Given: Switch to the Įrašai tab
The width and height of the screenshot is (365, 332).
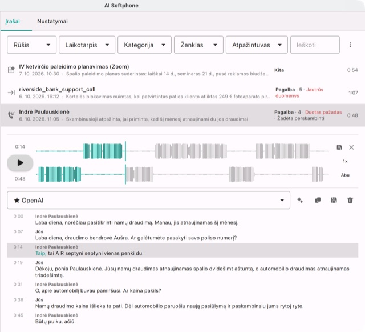Looking at the screenshot, I should (x=13, y=22).
